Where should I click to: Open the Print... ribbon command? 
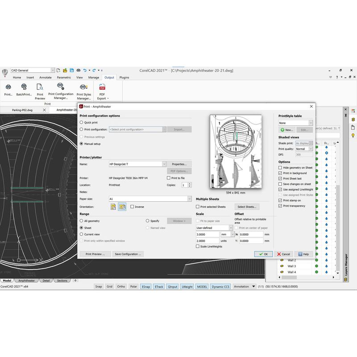[x=8, y=90]
